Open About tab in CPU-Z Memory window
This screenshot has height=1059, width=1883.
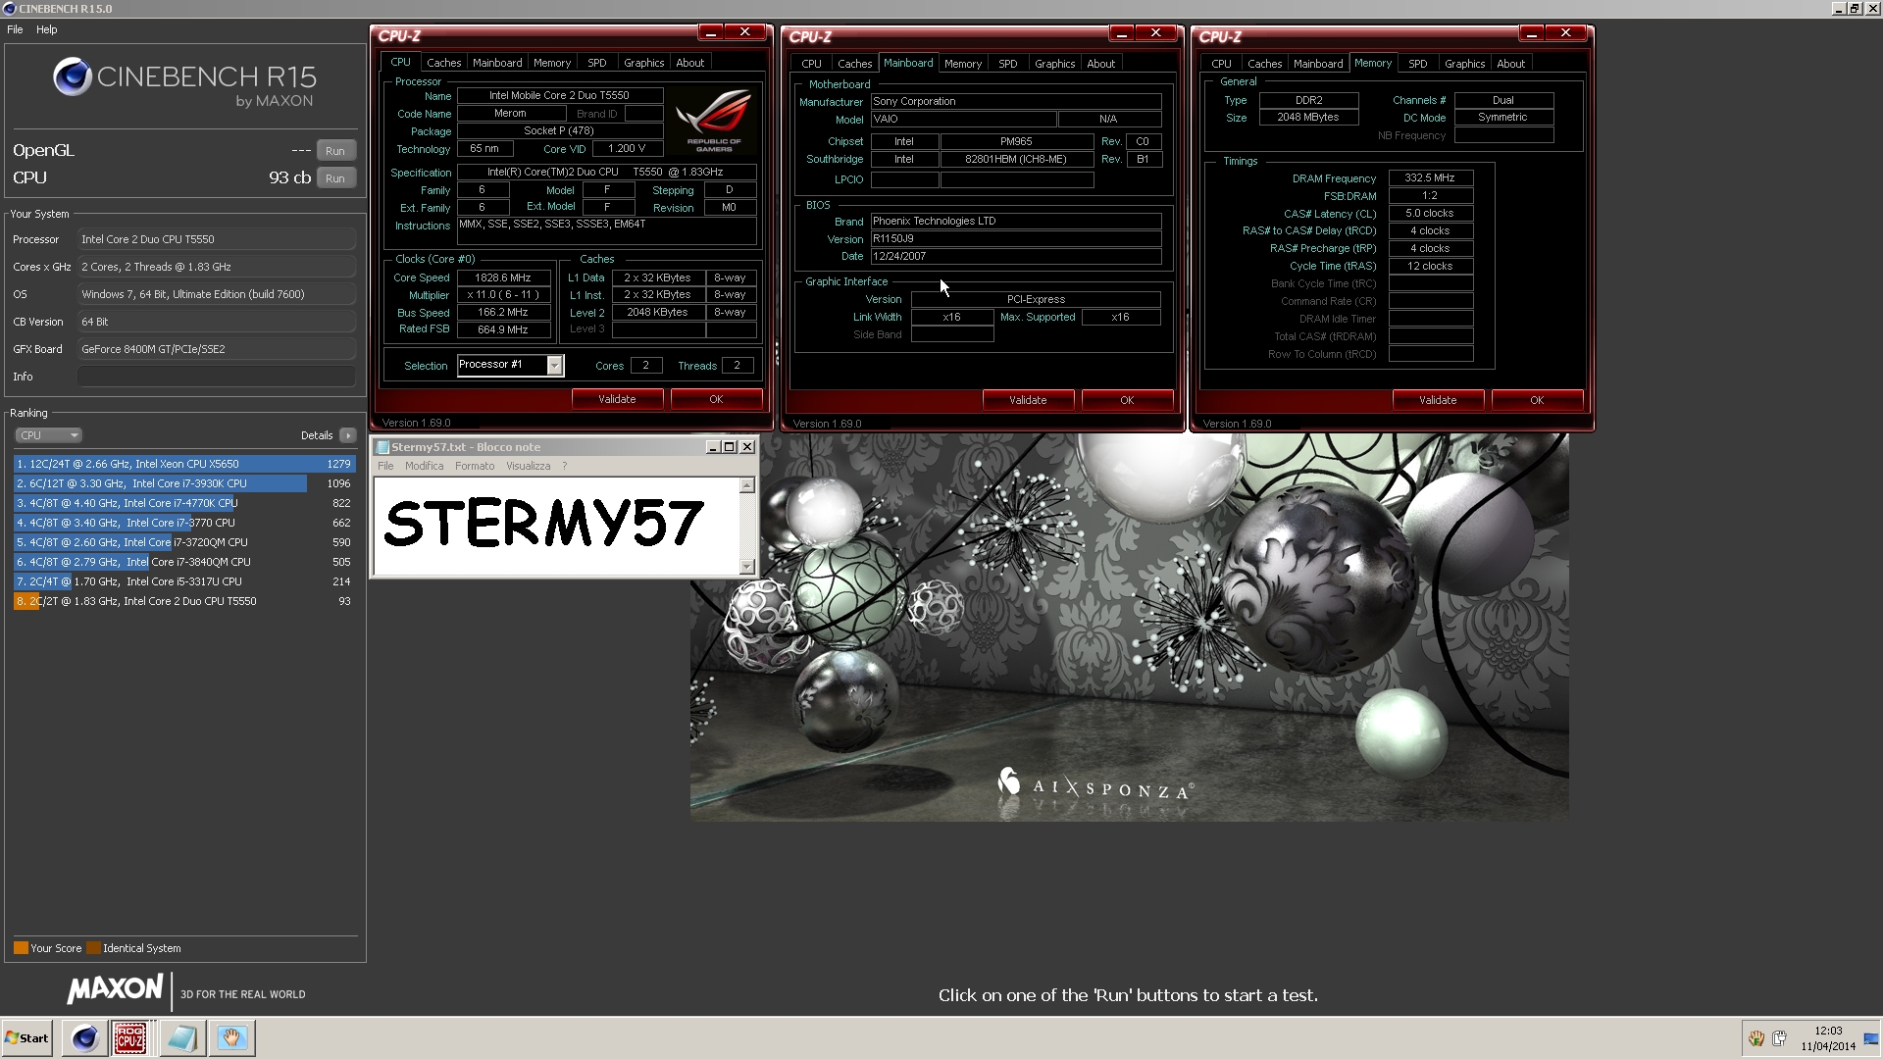click(x=1511, y=64)
